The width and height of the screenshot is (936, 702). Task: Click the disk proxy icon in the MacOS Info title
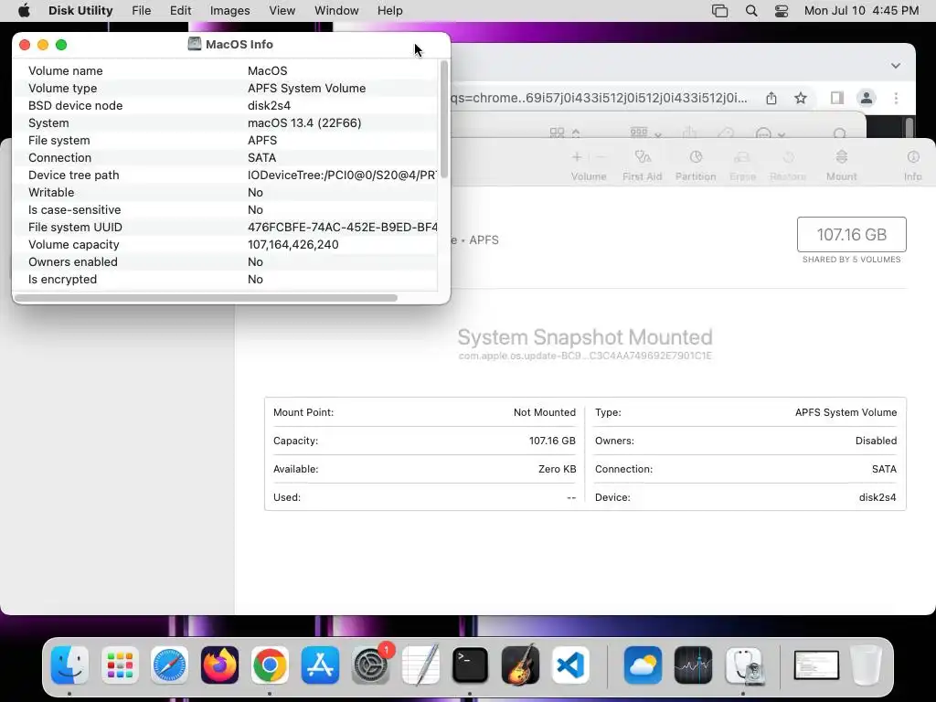(x=195, y=44)
